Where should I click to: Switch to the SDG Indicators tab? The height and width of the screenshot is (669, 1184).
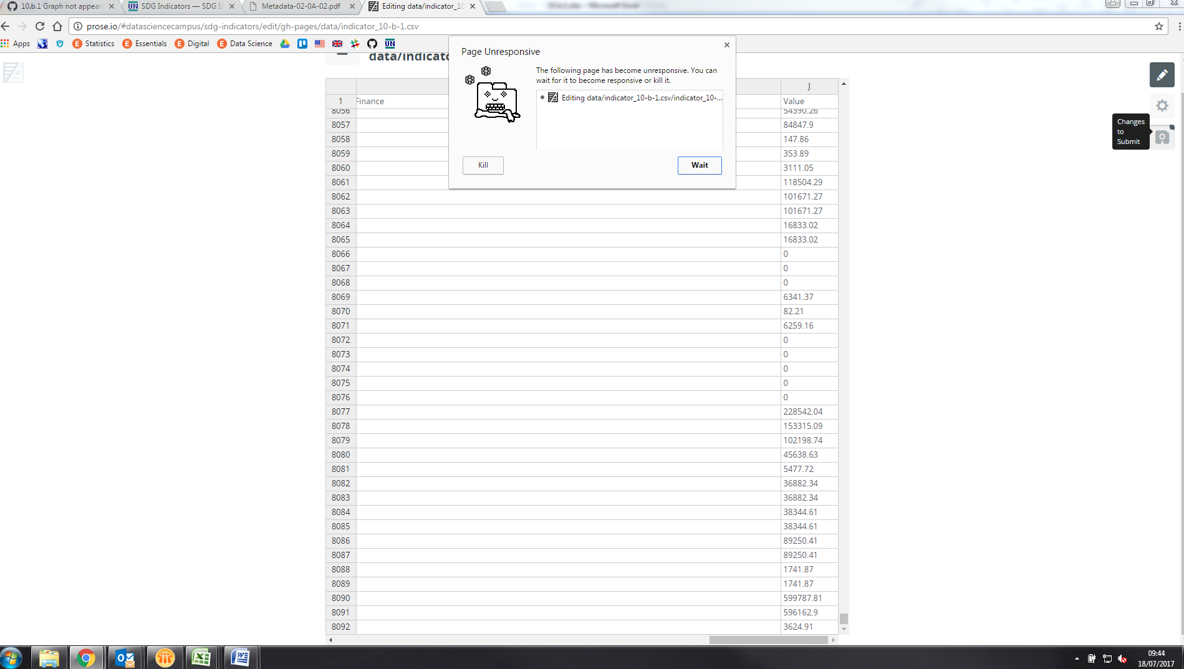(x=176, y=7)
